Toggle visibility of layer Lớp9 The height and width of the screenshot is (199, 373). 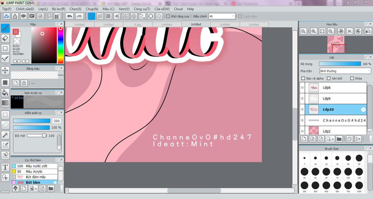tap(302, 98)
